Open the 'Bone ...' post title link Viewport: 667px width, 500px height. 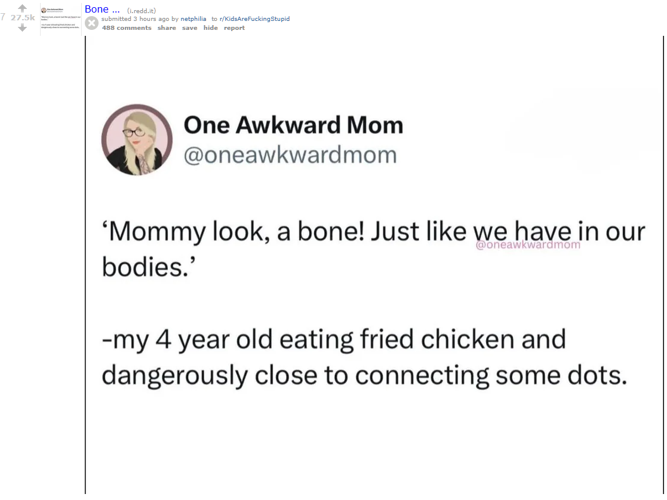pyautogui.click(x=102, y=9)
